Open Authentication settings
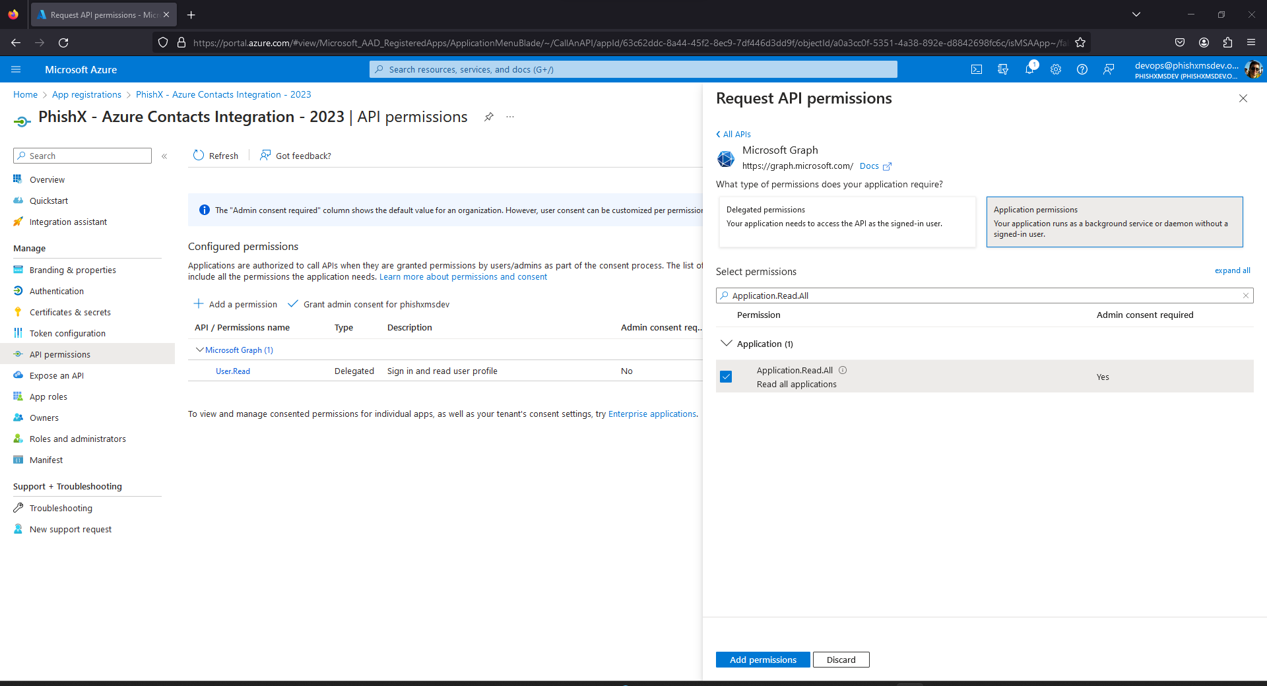This screenshot has width=1267, height=686. (57, 291)
